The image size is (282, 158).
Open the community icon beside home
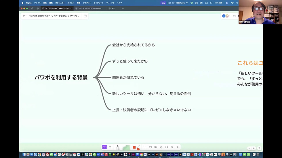click(x=38, y=8)
